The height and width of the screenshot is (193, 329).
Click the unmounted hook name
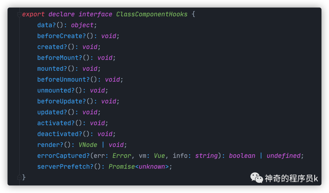pos(54,91)
